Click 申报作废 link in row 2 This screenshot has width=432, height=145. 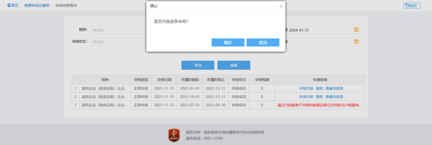point(306,97)
